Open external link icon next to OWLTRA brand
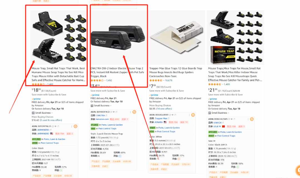 pyautogui.click(x=106, y=116)
